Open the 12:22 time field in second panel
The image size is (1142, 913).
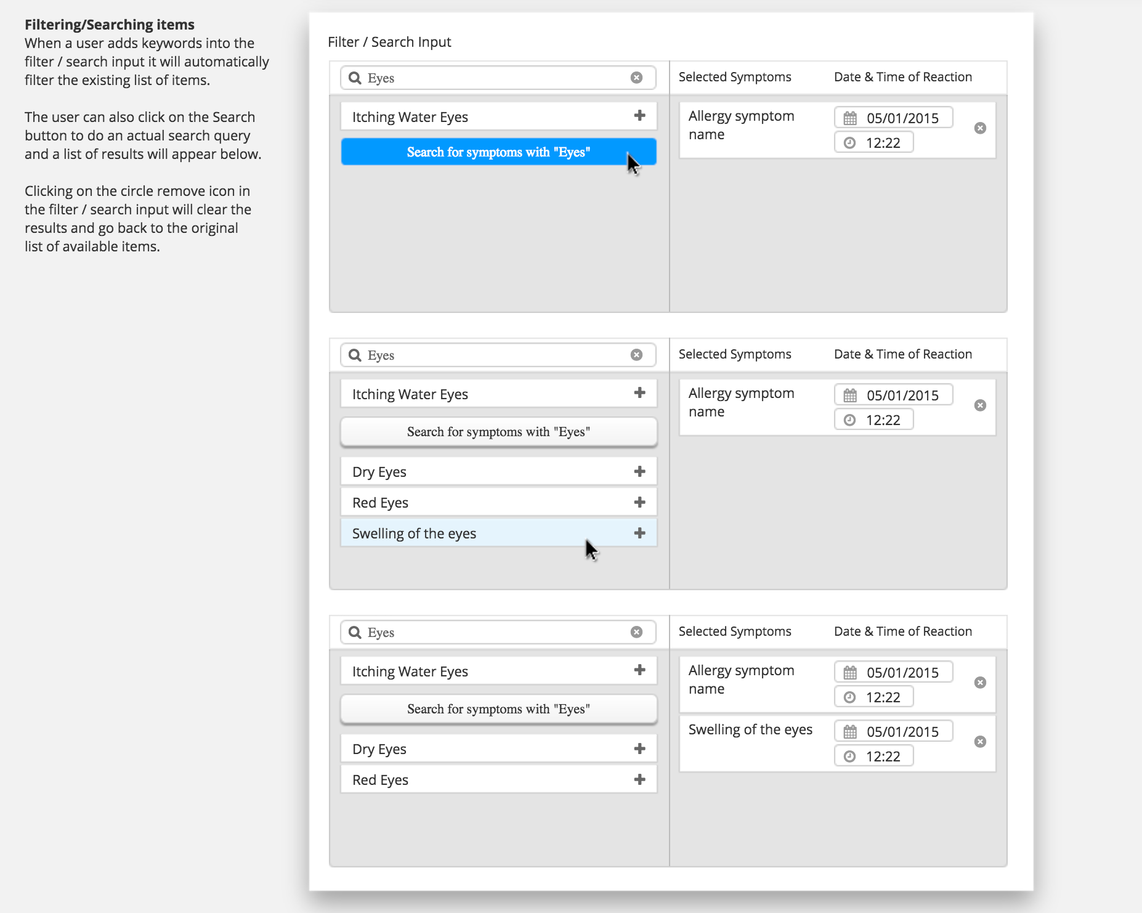[x=873, y=420]
